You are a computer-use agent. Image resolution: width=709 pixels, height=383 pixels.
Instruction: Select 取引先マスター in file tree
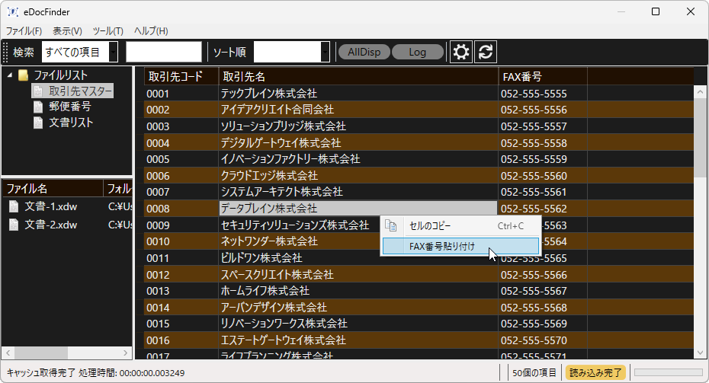(80, 91)
